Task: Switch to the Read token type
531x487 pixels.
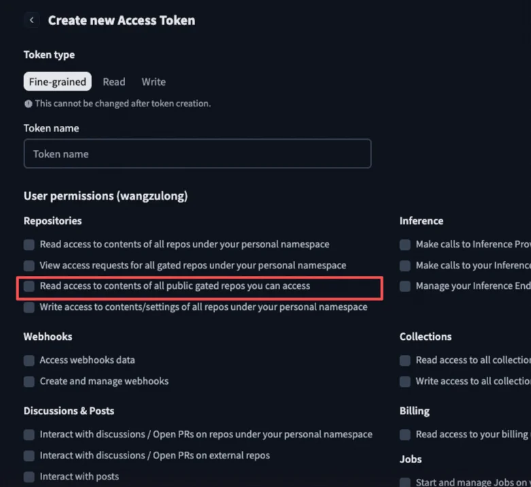Action: click(x=114, y=82)
